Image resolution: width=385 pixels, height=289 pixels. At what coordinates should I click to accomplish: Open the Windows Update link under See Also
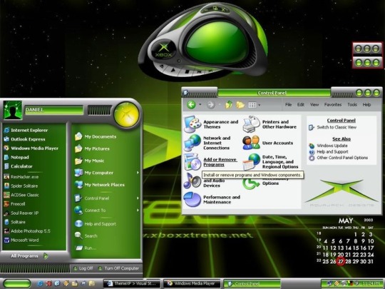click(x=332, y=146)
